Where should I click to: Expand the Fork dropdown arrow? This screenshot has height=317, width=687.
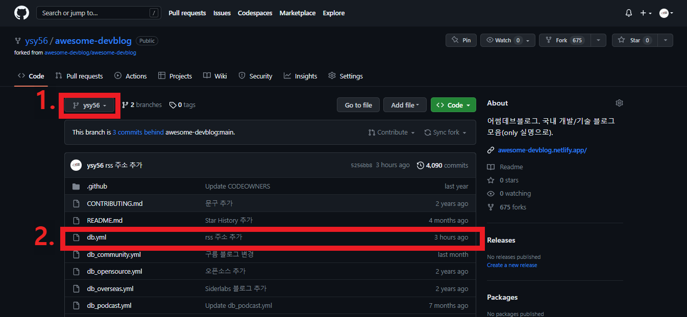coord(598,40)
